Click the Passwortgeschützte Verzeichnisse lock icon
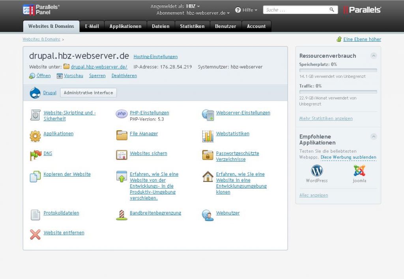 [208, 155]
